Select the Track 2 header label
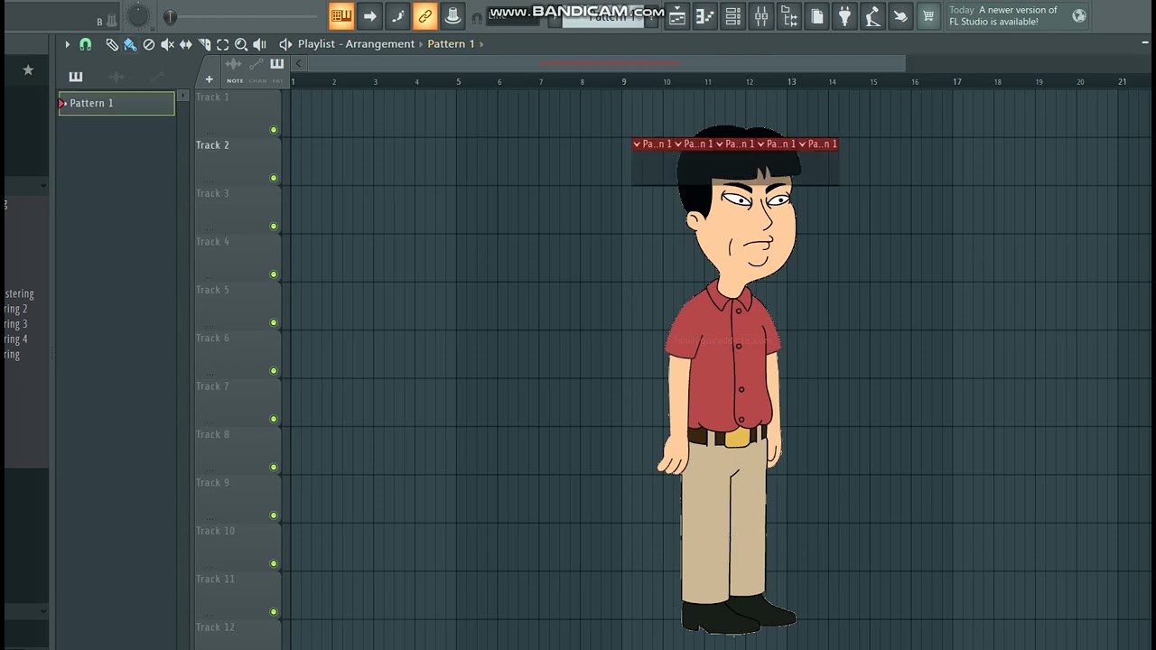 click(212, 145)
